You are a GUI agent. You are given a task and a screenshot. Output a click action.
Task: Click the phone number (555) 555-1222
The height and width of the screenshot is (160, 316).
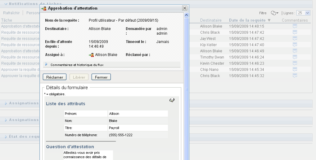(x=121, y=135)
